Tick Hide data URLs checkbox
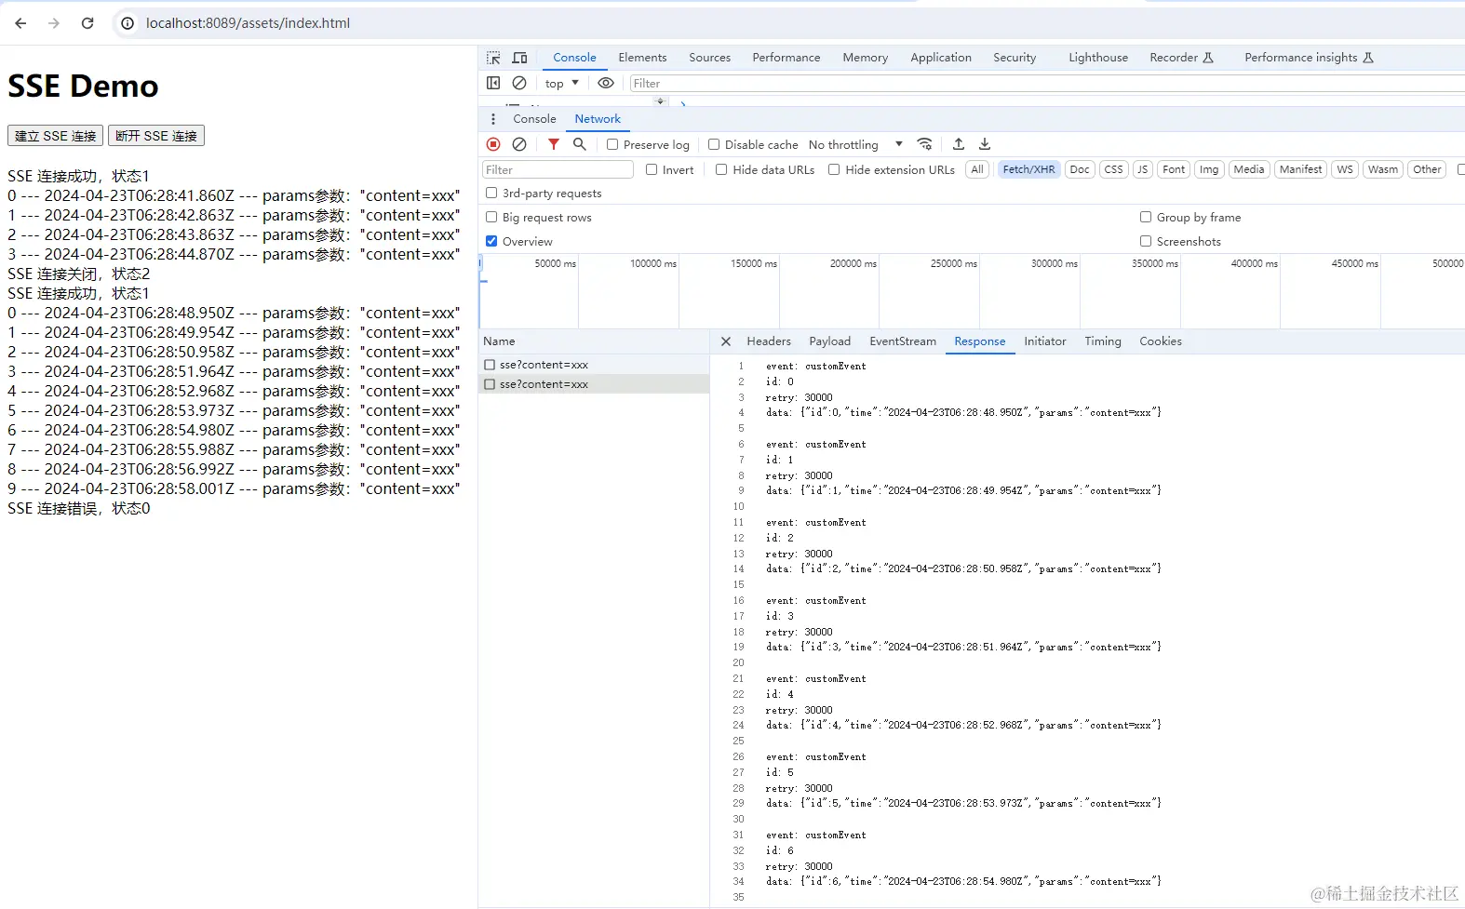This screenshot has height=909, width=1465. click(721, 169)
